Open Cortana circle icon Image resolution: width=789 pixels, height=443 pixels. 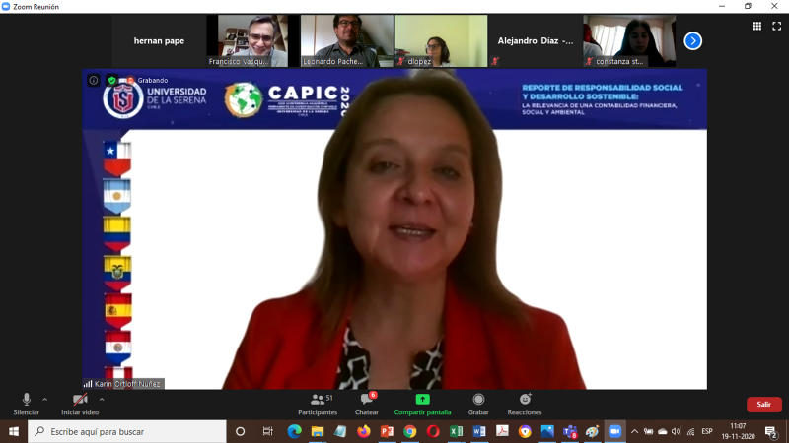[240, 431]
